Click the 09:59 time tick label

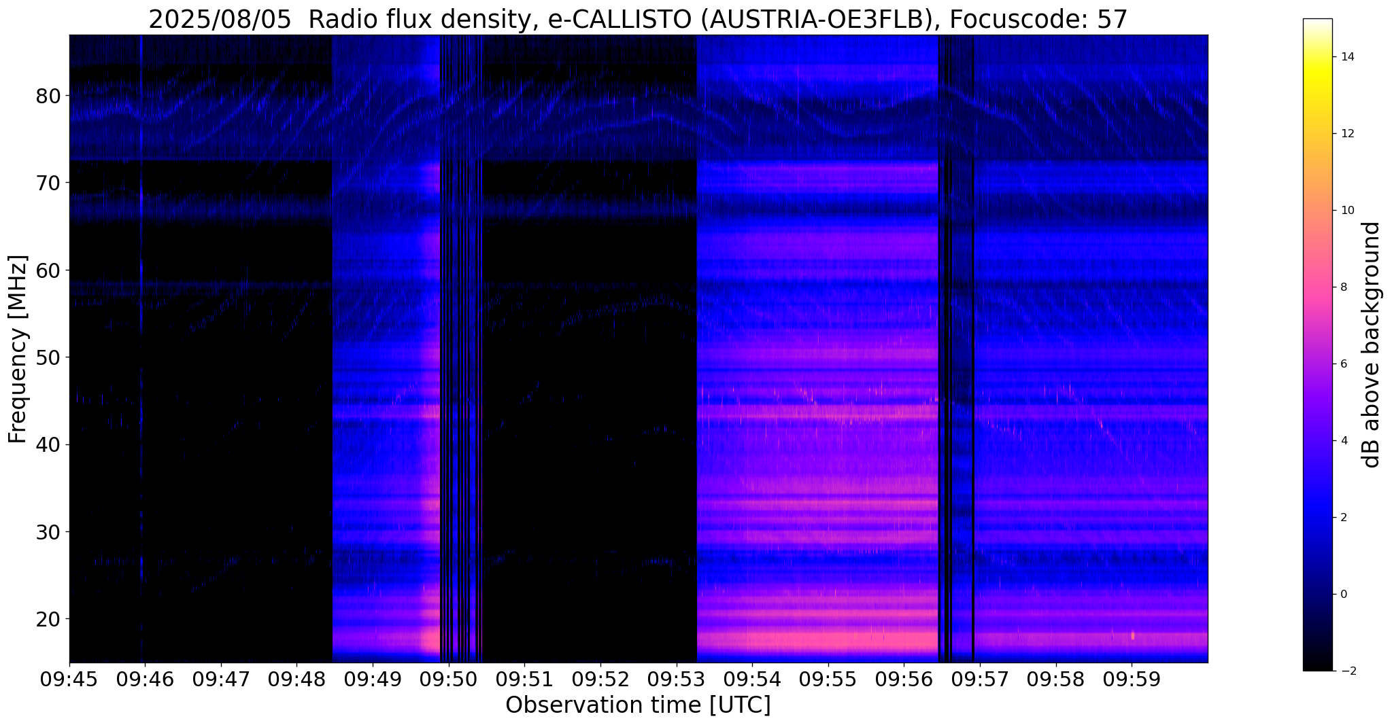(1132, 681)
